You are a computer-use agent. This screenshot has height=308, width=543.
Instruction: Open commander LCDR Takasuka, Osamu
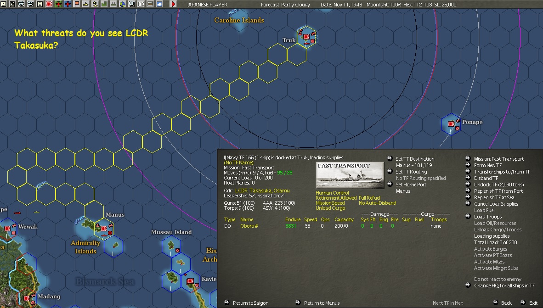tap(262, 190)
